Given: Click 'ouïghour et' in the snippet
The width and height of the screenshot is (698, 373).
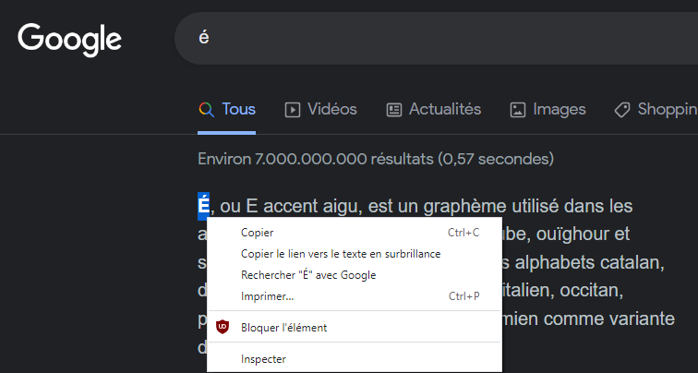Looking at the screenshot, I should 583,235.
